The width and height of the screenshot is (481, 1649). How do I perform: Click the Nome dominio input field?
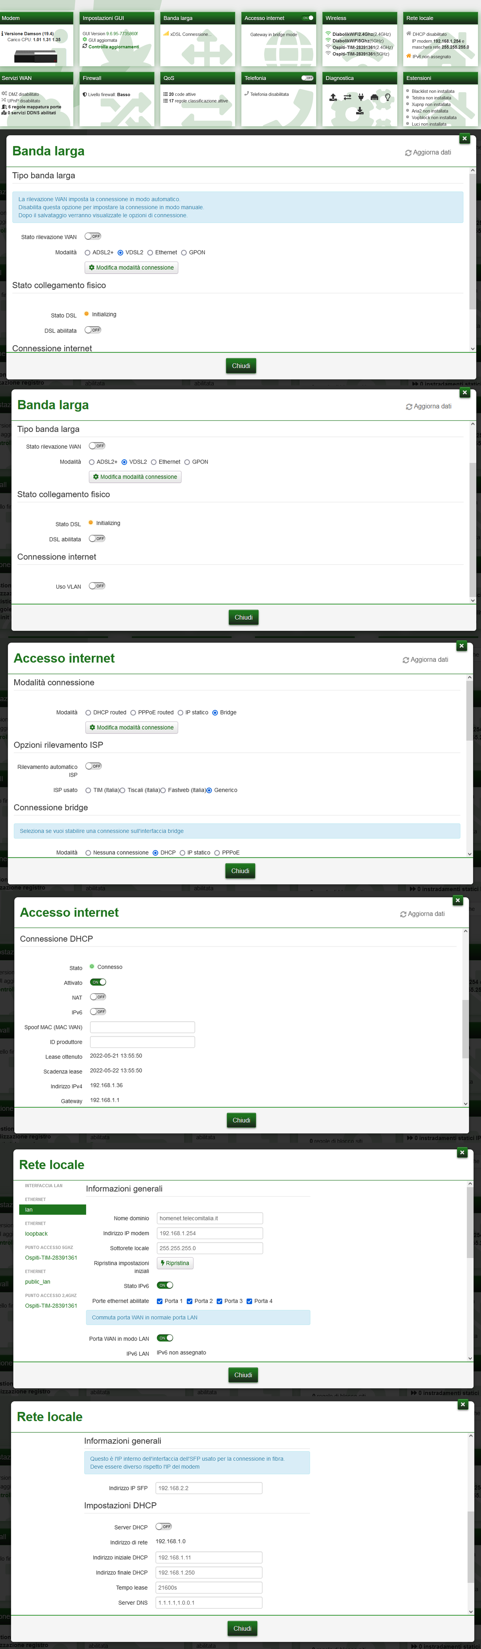210,1218
